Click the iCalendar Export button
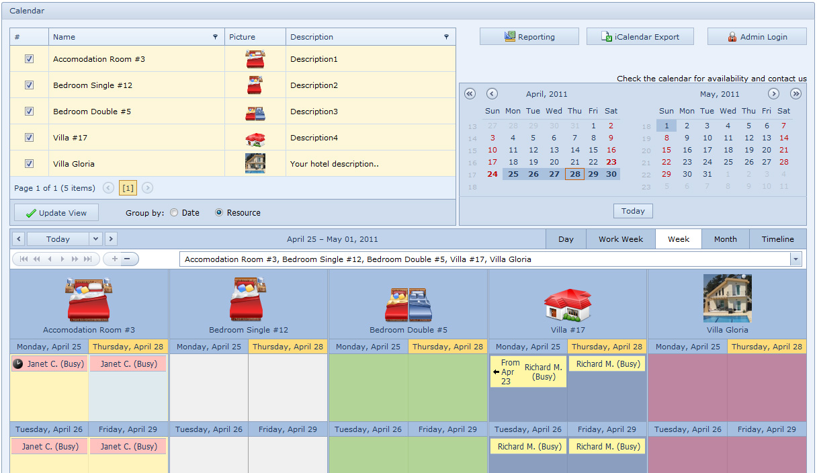 pyautogui.click(x=640, y=37)
